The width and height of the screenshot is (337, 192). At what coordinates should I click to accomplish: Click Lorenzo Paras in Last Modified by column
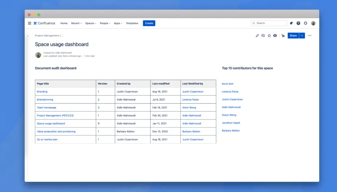point(191,100)
